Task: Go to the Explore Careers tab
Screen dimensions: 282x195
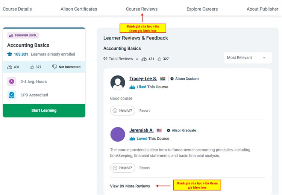Action: pos(202,9)
